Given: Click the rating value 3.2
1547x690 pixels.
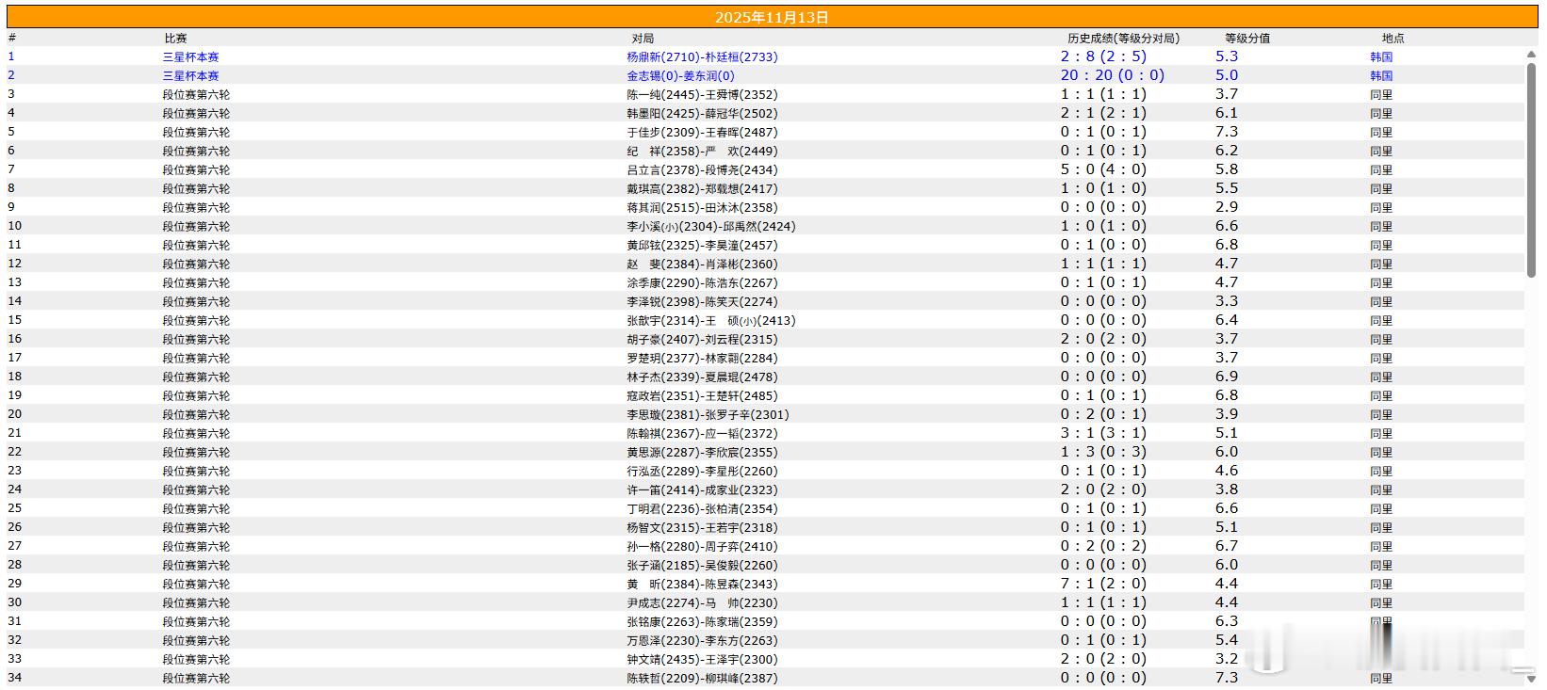Looking at the screenshot, I should pos(1227,659).
